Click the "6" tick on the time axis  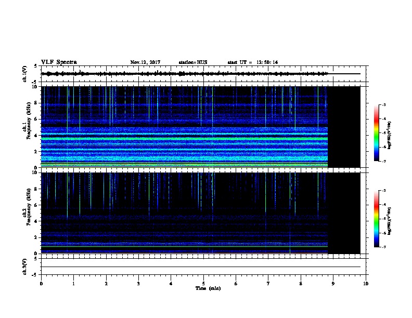[x=236, y=284]
